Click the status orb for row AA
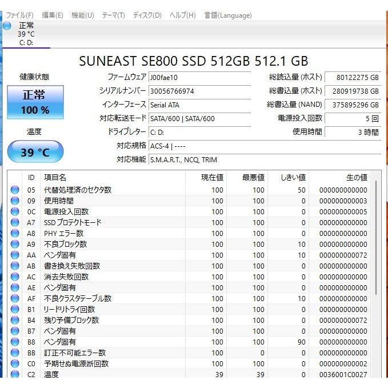The width and height of the screenshot is (388, 388). (x=15, y=255)
